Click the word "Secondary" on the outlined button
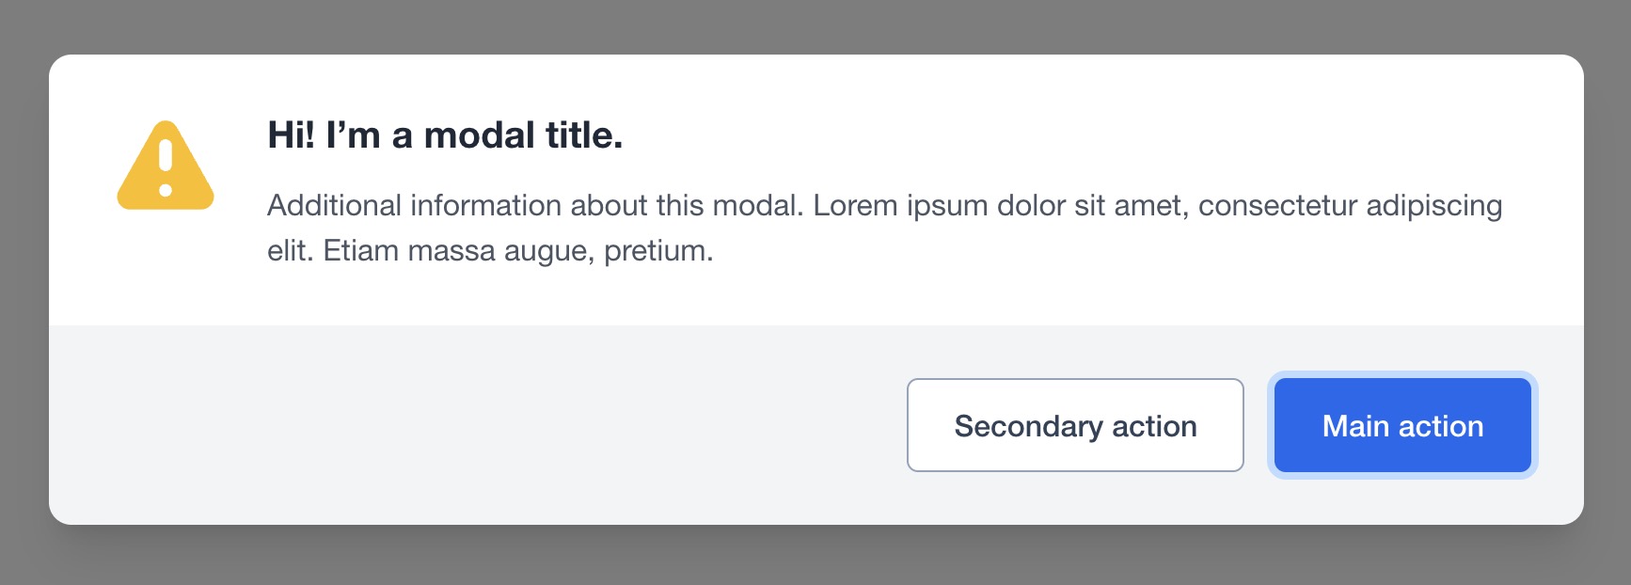Screen dimensions: 1631x585 1028,426
